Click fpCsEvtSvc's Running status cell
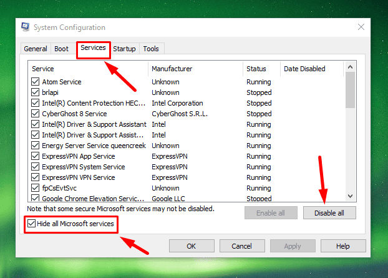This screenshot has height=278, width=388. pos(259,188)
